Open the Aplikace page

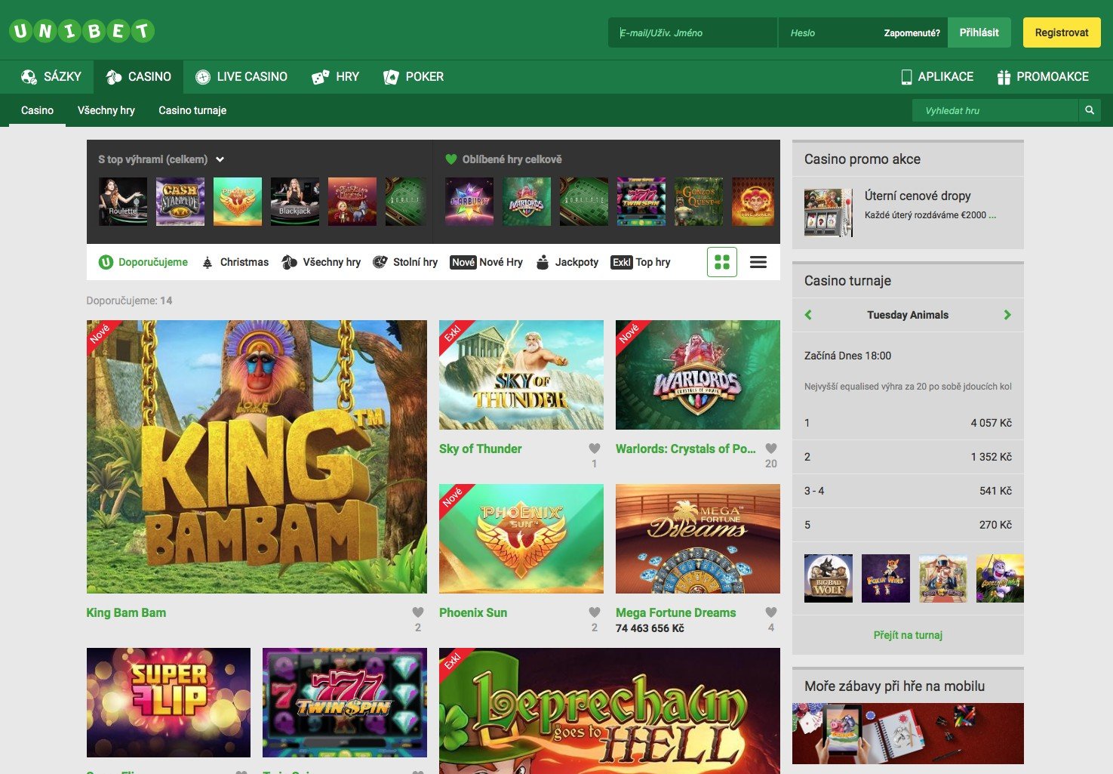(x=937, y=77)
